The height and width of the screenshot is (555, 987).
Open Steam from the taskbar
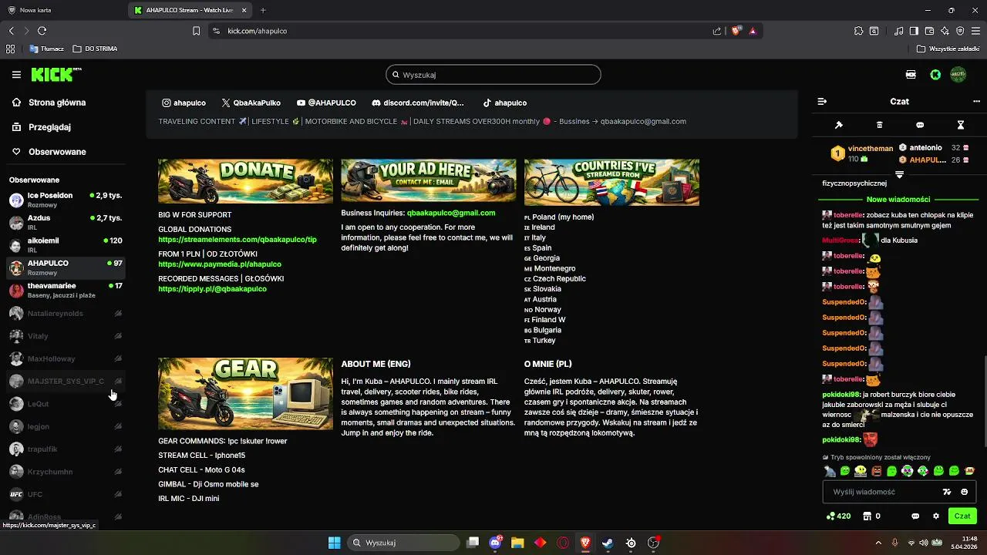608,543
